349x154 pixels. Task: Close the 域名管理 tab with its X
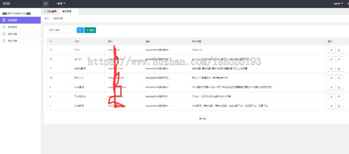pos(74,11)
